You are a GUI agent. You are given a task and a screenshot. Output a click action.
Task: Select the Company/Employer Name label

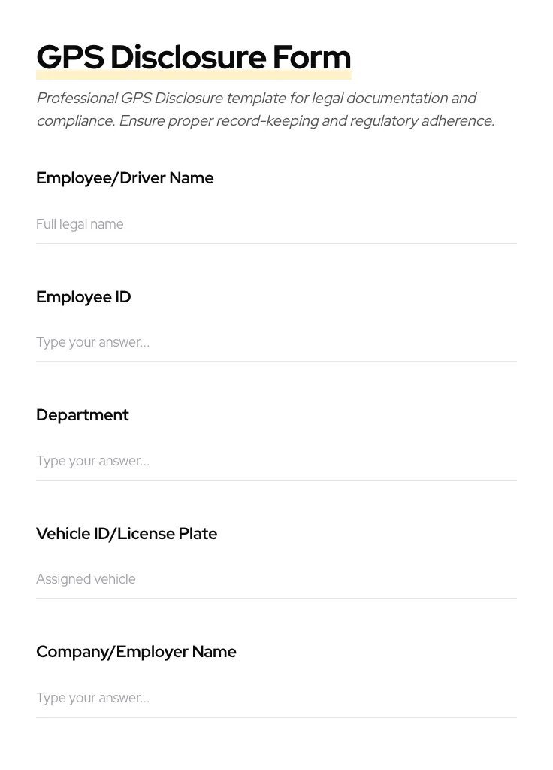click(x=136, y=651)
